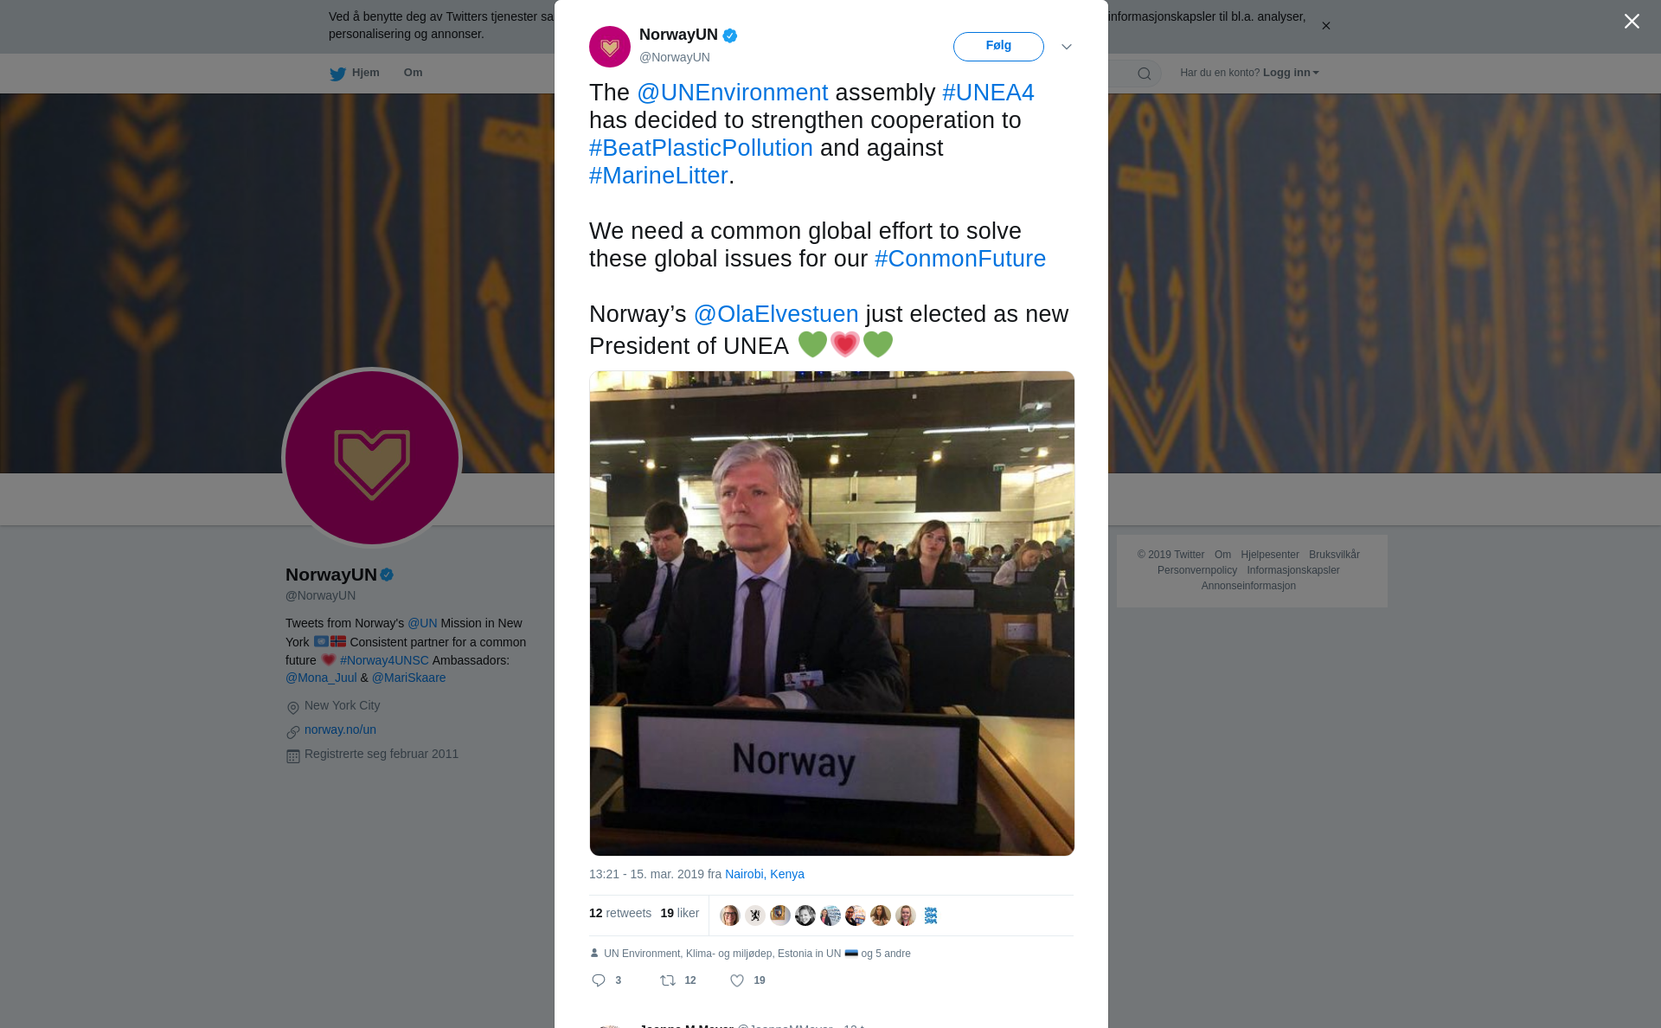Expand the tweet options chevron

[x=1067, y=47]
